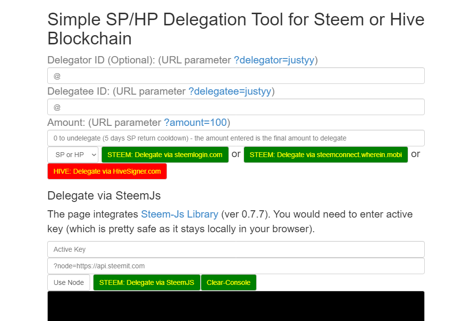Click HIVE: Delegate via HiveSigner.com button

[x=107, y=171]
